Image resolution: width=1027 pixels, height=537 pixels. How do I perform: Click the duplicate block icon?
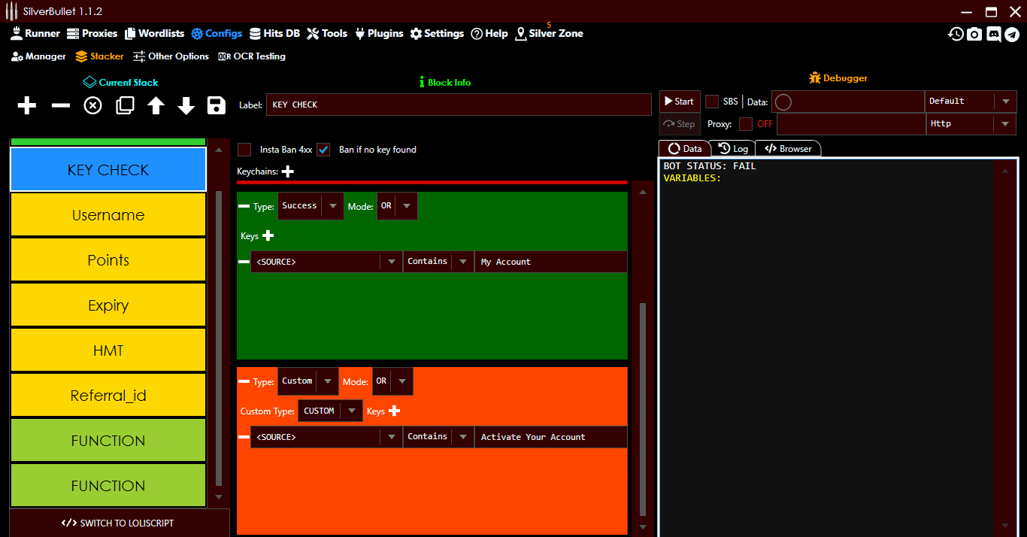pyautogui.click(x=125, y=105)
